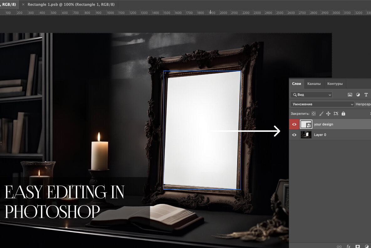The image size is (371, 248).
Task: Switch to the Контуры tab
Action: click(335, 84)
